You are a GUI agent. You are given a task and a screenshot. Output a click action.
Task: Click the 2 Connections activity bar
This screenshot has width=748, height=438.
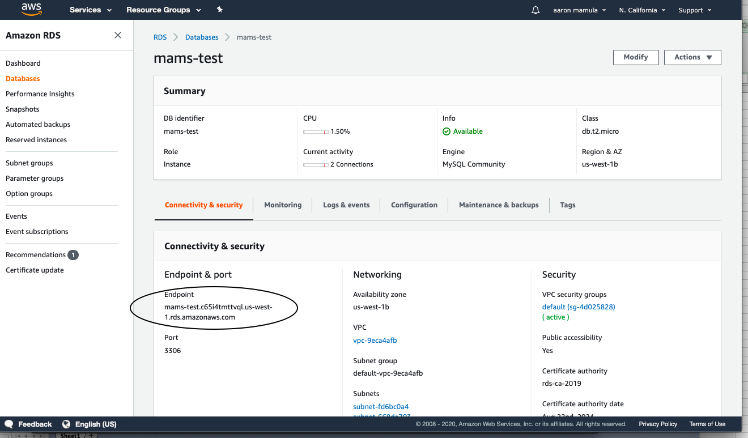[x=316, y=164]
